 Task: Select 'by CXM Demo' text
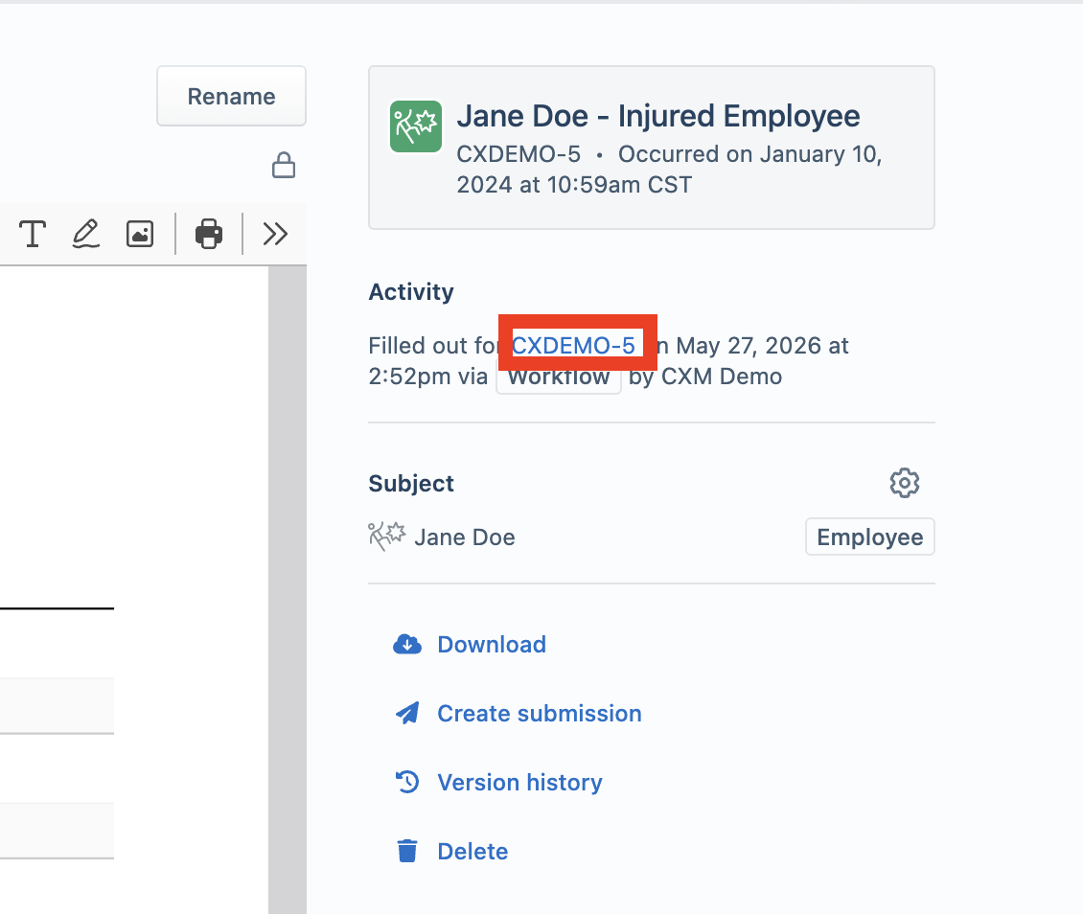[705, 377]
